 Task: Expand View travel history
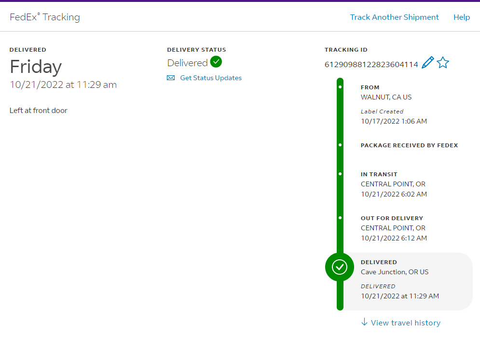(405, 323)
